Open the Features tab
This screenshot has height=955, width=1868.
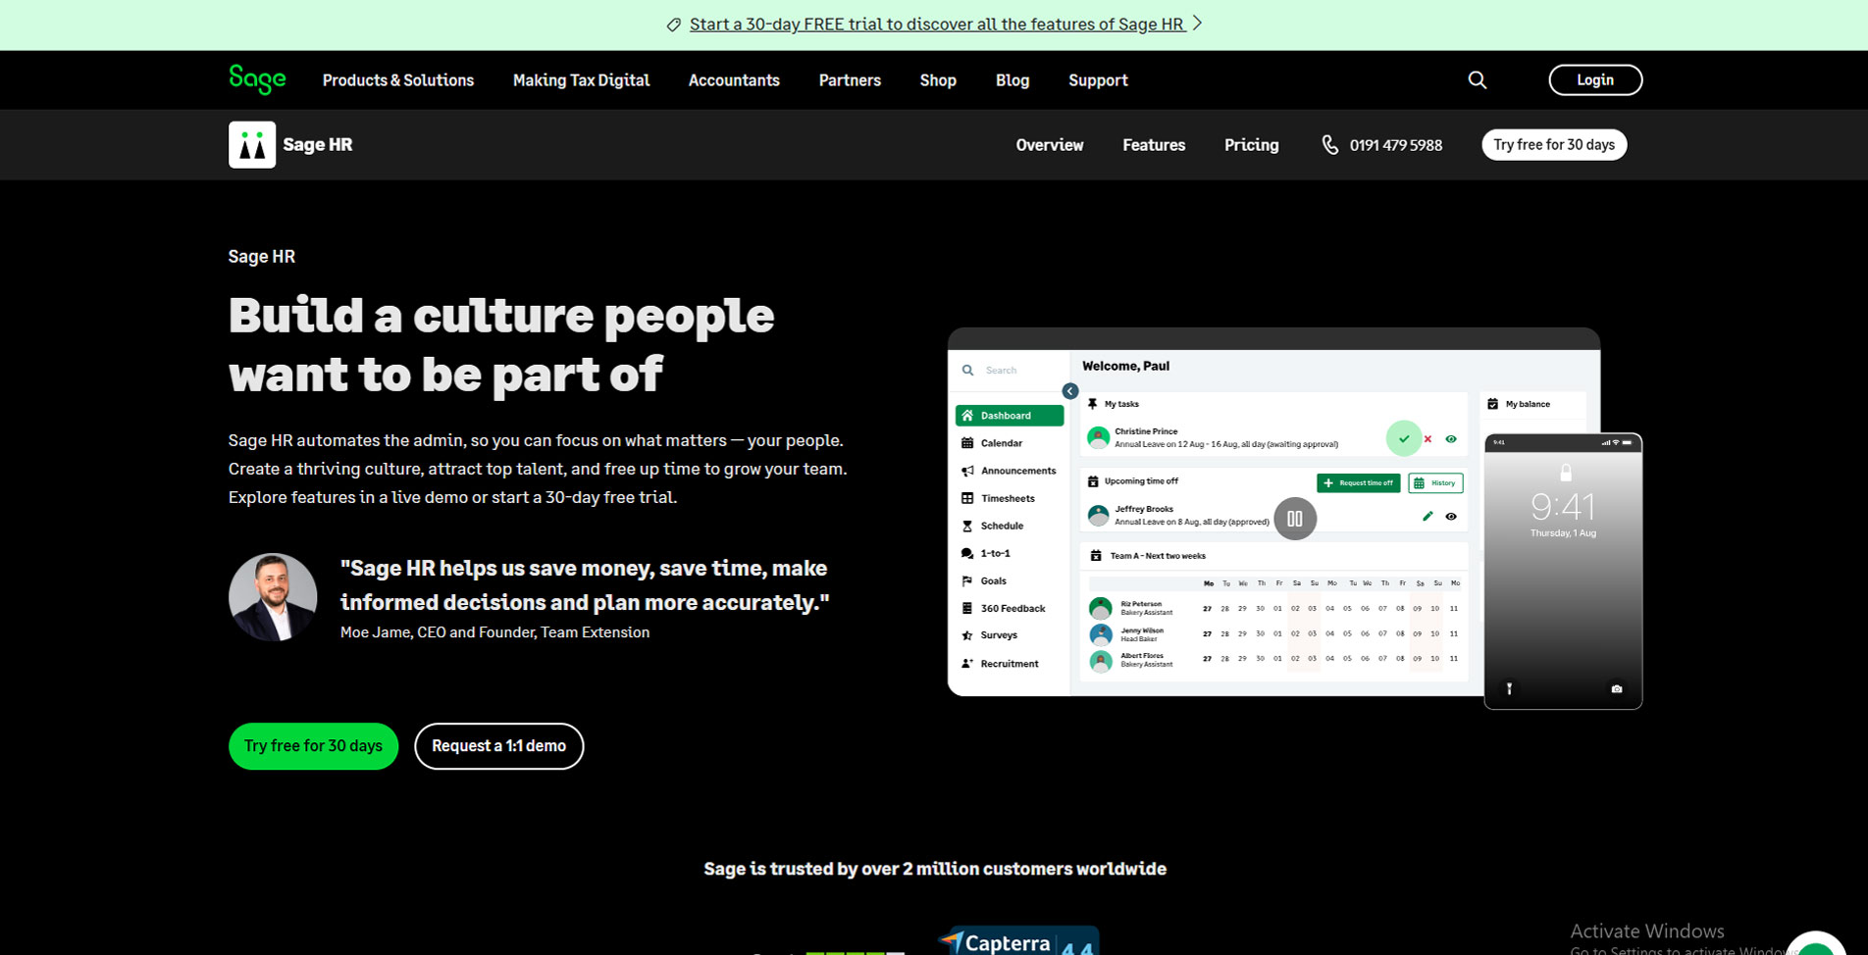1154,145
